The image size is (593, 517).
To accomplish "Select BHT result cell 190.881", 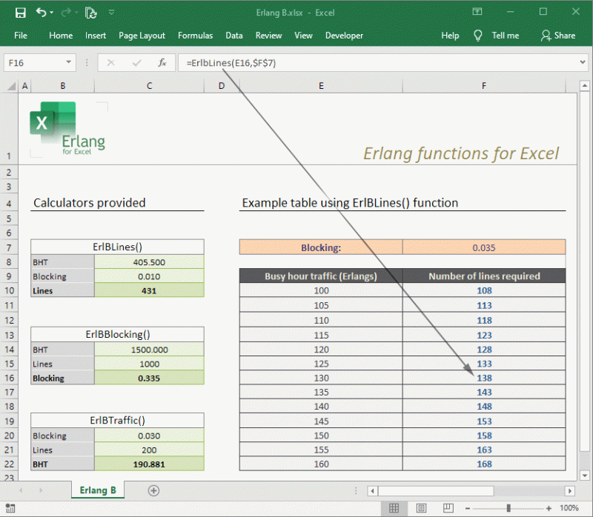I will (149, 464).
